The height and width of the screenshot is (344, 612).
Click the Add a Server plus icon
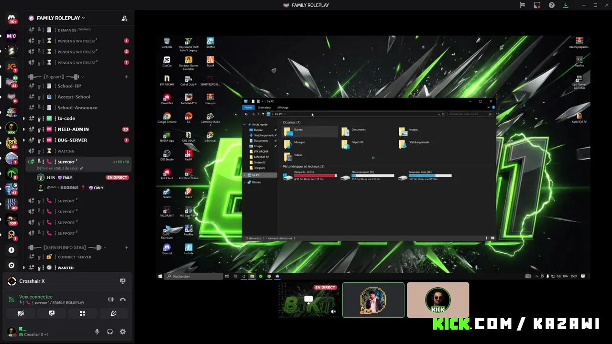(x=11, y=250)
